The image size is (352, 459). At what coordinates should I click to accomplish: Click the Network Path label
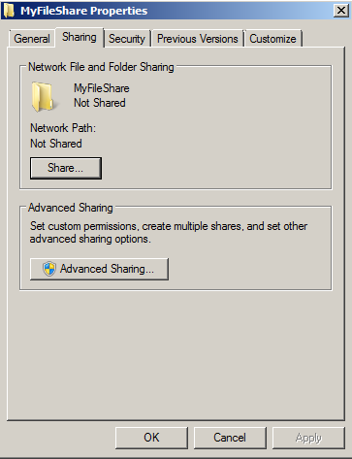(x=63, y=128)
